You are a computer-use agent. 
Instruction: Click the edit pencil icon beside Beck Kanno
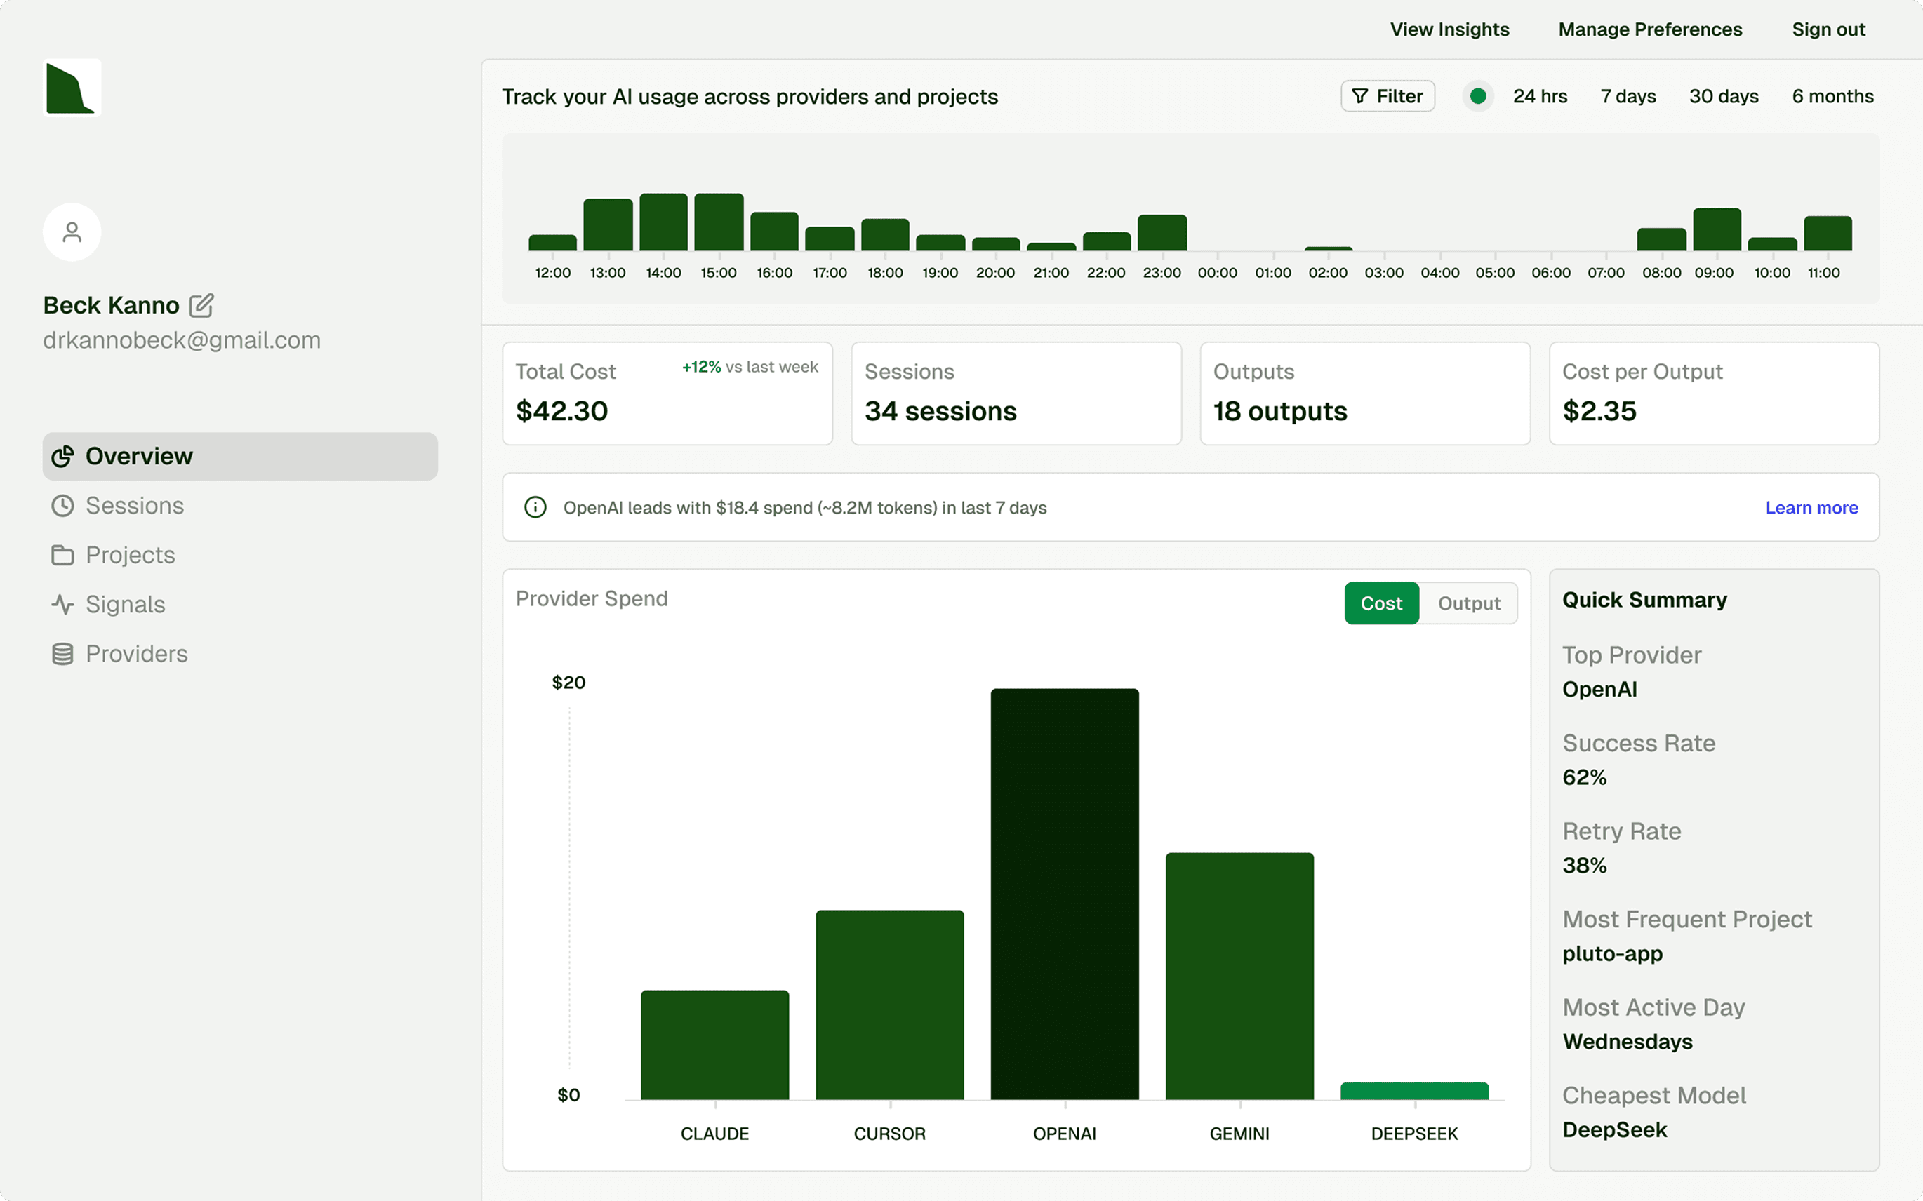pyautogui.click(x=201, y=305)
